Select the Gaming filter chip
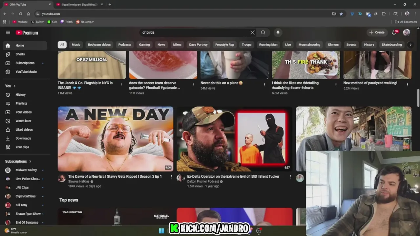The image size is (420, 236). (144, 45)
